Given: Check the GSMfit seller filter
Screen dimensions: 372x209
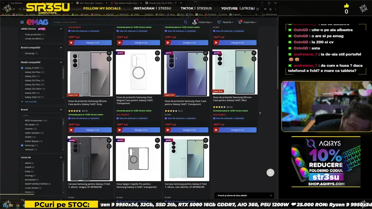Looking at the screenshot, I should point(22,167).
